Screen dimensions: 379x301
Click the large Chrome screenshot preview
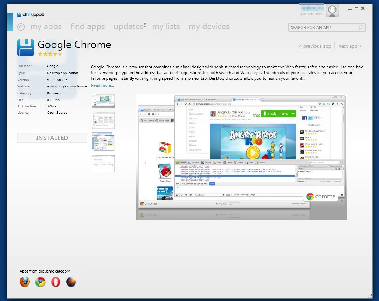tap(241, 157)
